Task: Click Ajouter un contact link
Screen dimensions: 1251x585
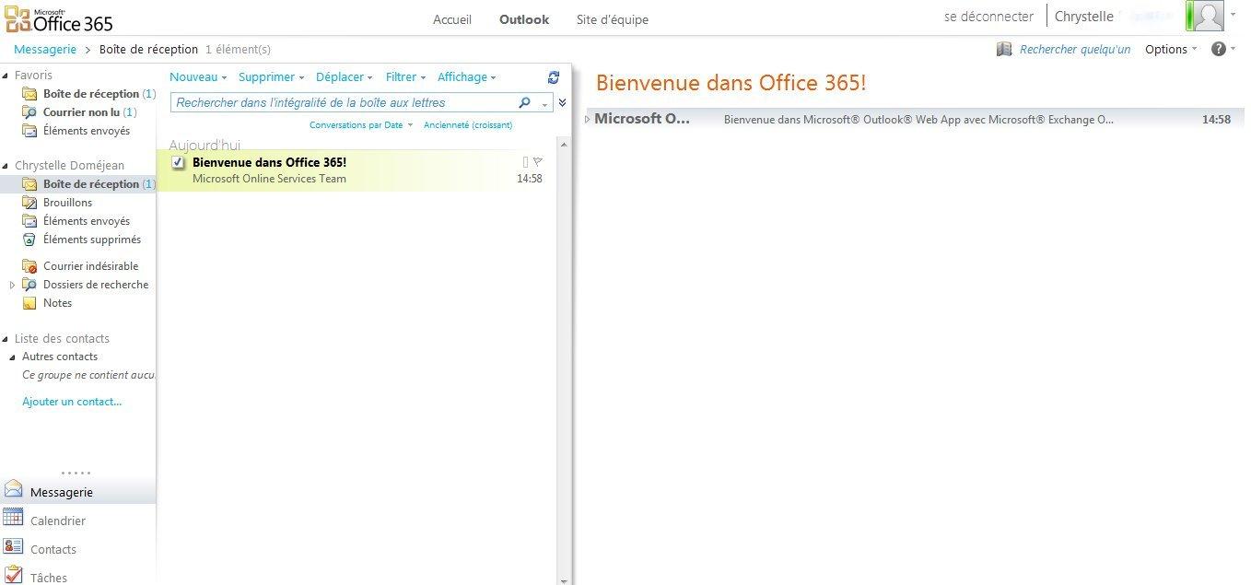Action: (x=72, y=402)
